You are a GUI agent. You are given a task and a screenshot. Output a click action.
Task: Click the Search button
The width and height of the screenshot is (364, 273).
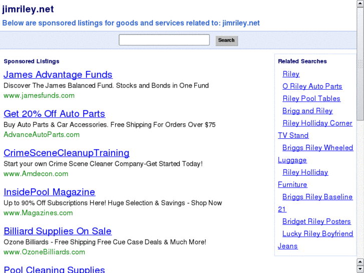pyautogui.click(x=227, y=41)
